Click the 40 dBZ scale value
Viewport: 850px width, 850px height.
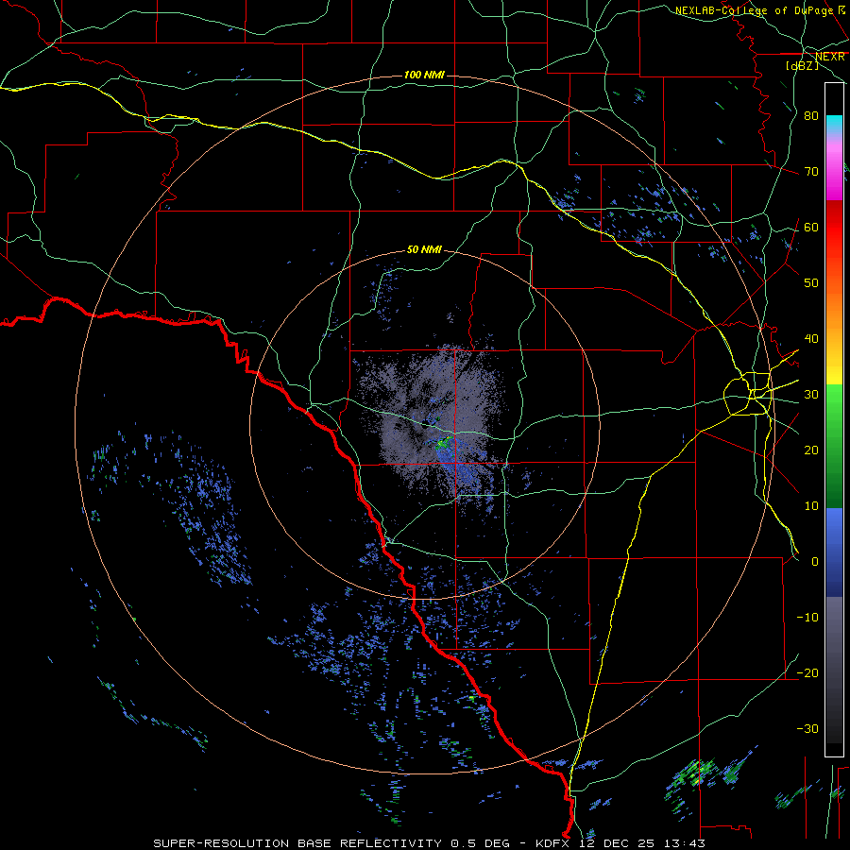pyautogui.click(x=811, y=339)
